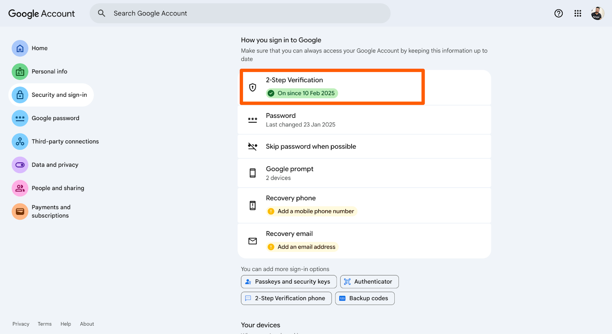Click the profile avatar picture
The height and width of the screenshot is (334, 612).
click(x=597, y=13)
